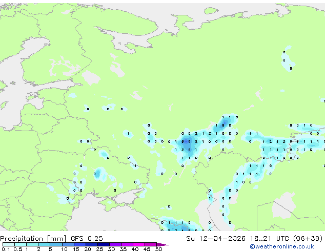Select the 'Su 12-04-2026' date text

coord(216,239)
